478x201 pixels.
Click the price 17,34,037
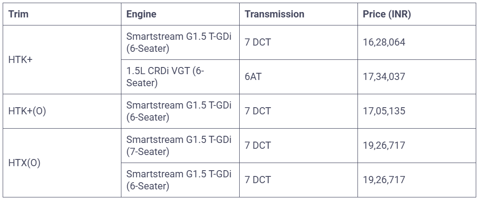point(384,77)
